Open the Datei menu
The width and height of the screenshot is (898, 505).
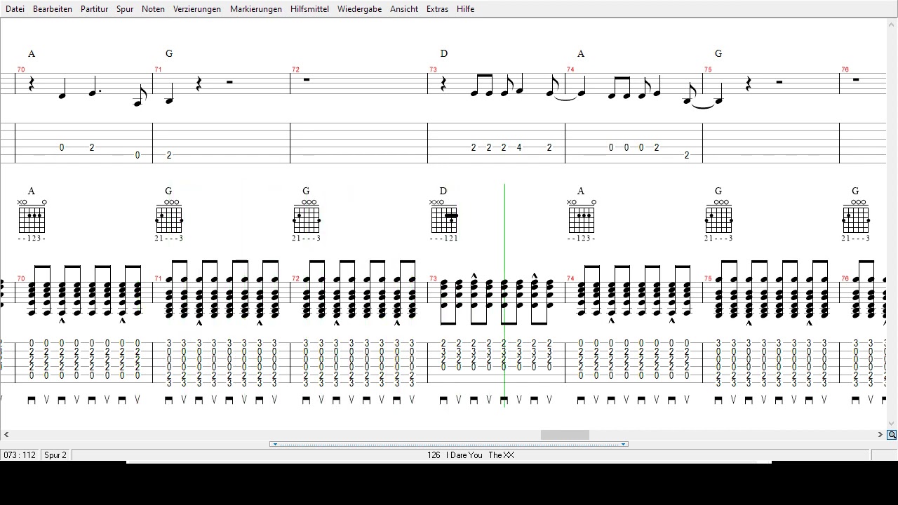tap(15, 9)
